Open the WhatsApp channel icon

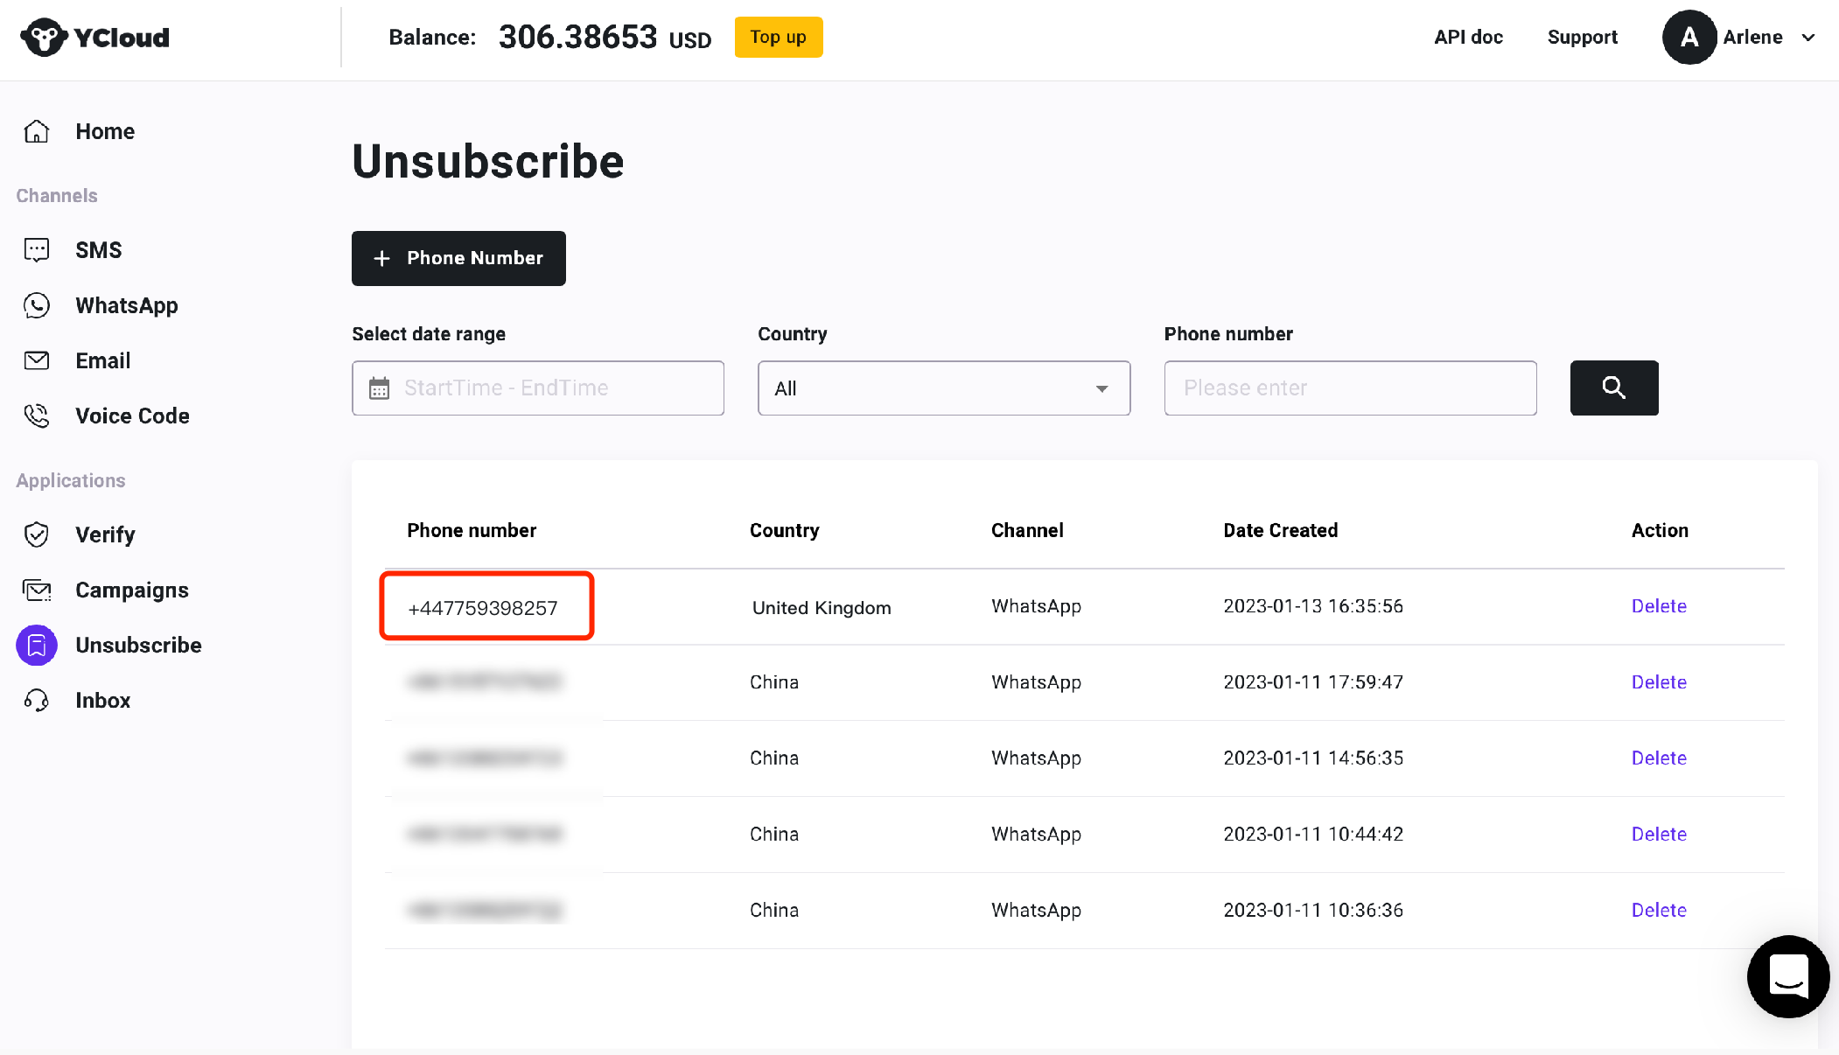tap(37, 305)
